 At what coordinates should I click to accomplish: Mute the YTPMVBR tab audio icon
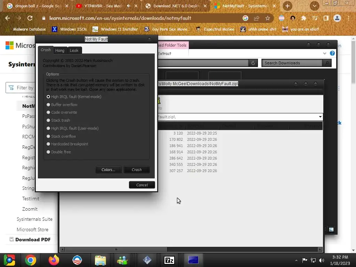pyautogui.click(x=129, y=6)
